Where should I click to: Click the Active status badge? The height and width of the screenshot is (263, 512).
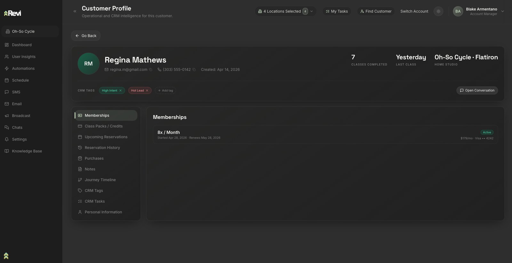487,132
